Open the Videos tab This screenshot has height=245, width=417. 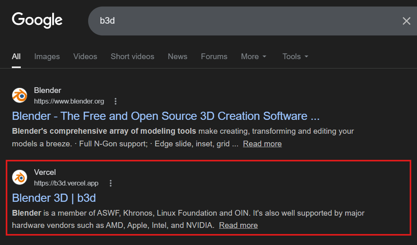85,57
